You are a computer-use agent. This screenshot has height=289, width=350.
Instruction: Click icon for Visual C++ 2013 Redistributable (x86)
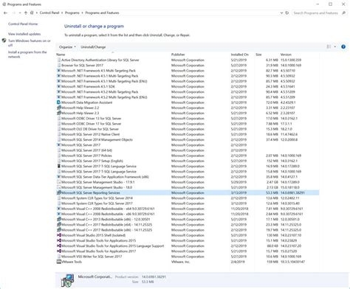(x=58, y=219)
